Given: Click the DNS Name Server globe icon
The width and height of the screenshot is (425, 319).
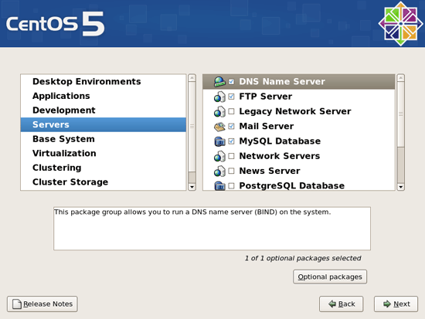Looking at the screenshot, I should [219, 82].
